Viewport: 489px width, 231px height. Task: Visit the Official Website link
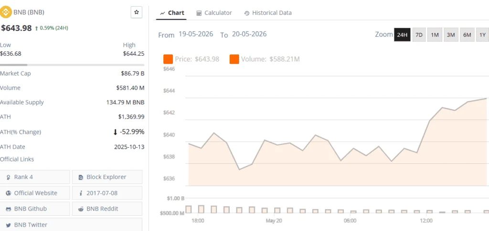tap(34, 193)
